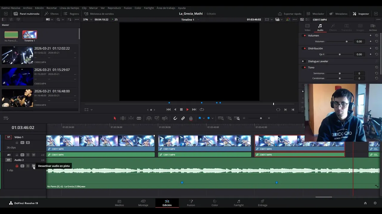Open project manager home icon
The height and width of the screenshot is (214, 382).
(365, 203)
